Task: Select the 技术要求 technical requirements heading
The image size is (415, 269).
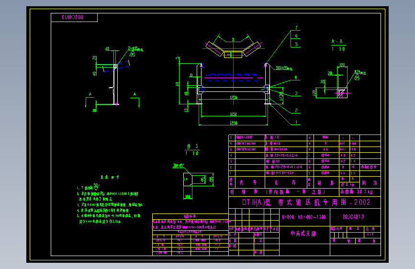Action: (110, 177)
